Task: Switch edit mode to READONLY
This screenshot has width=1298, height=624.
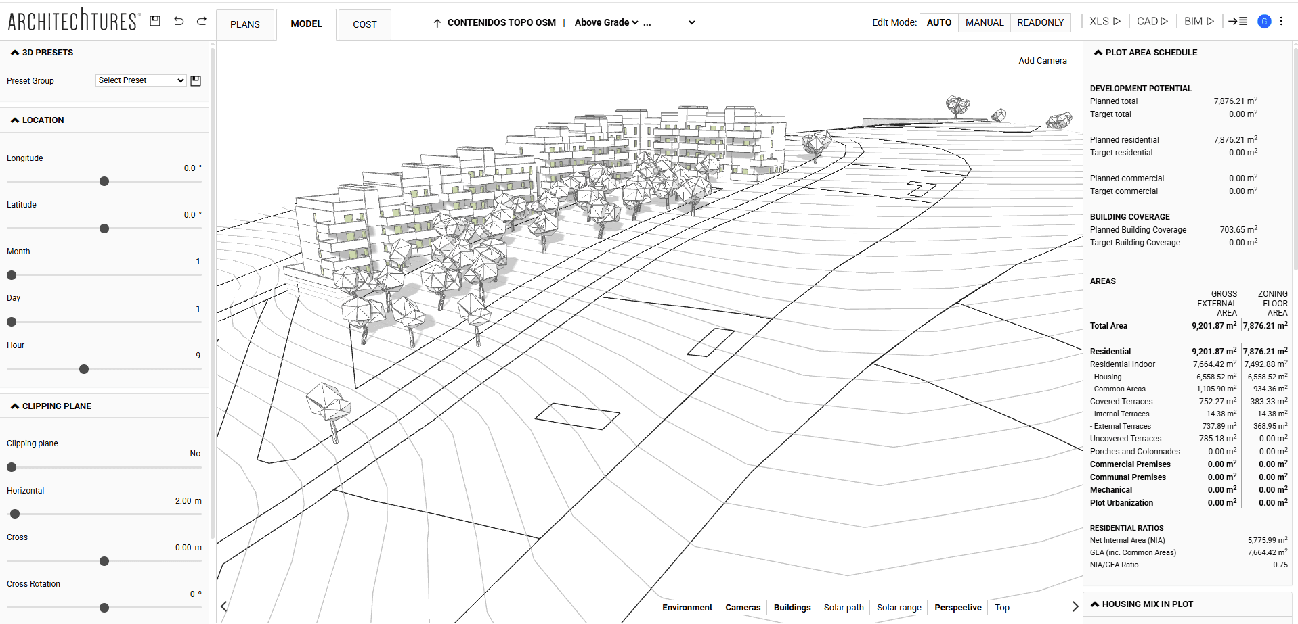Action: (x=1040, y=22)
